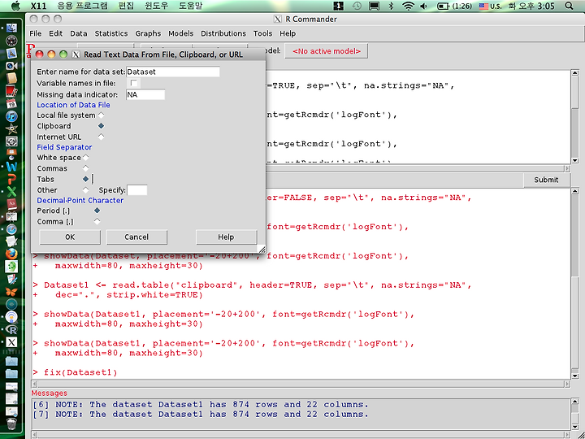
Task: Open the R application in Dock
Action: point(11,329)
